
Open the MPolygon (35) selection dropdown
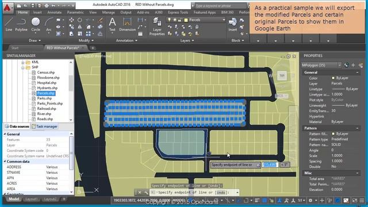pos(339,65)
